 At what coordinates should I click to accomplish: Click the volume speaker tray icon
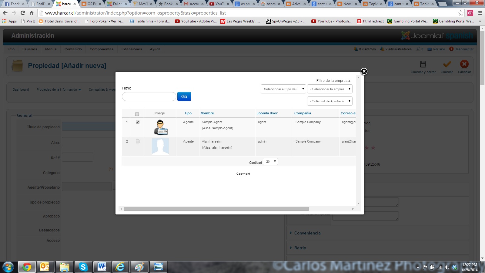[447, 267]
